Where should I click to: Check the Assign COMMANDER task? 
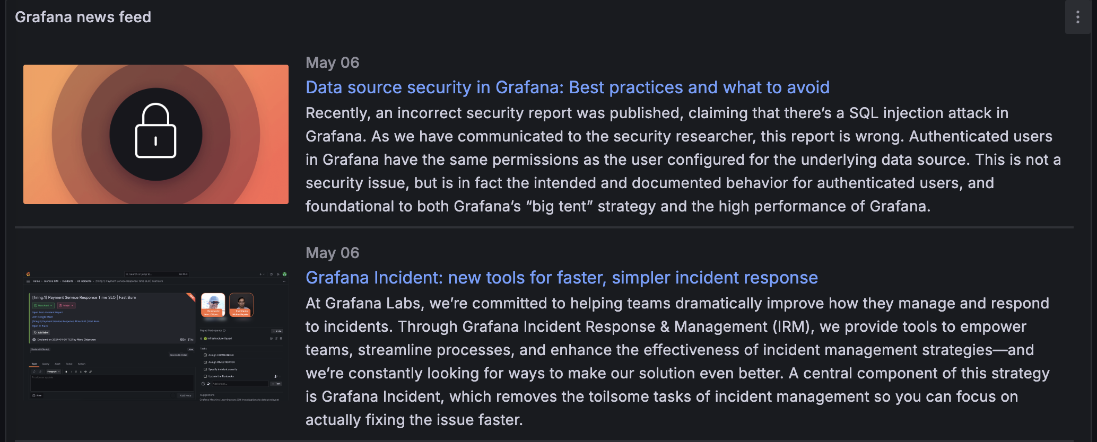point(205,355)
